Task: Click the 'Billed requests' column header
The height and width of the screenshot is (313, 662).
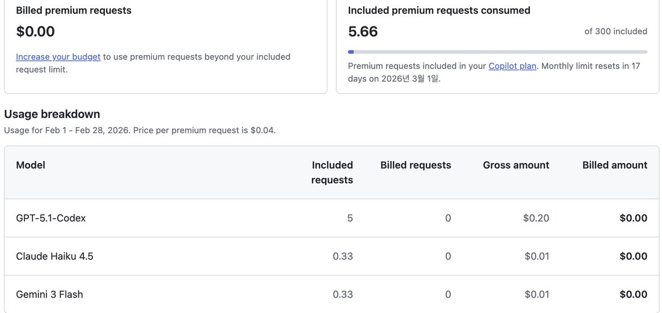Action: pyautogui.click(x=415, y=165)
